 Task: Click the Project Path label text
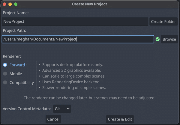click(x=15, y=30)
